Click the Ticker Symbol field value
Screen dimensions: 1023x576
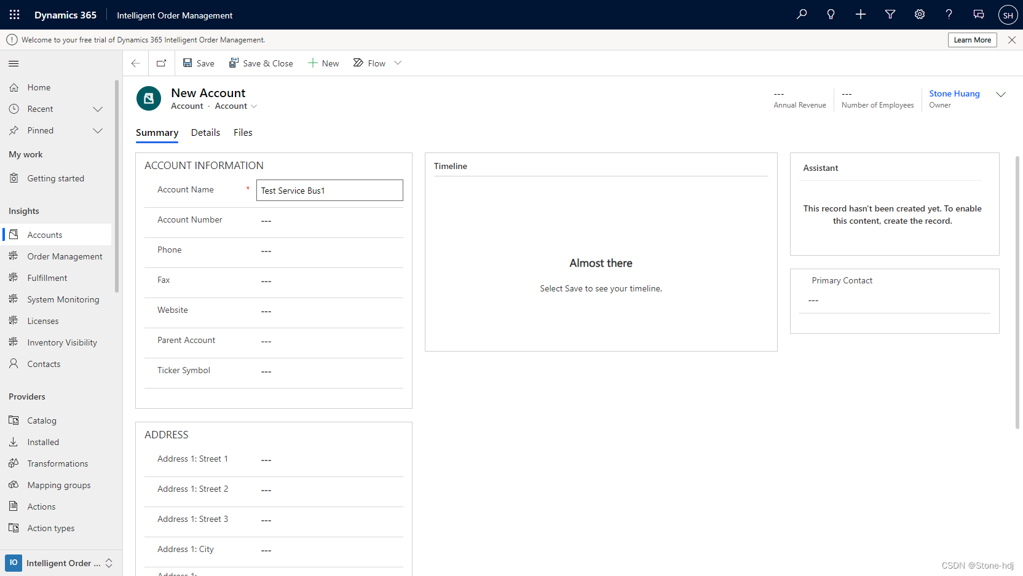click(x=330, y=371)
